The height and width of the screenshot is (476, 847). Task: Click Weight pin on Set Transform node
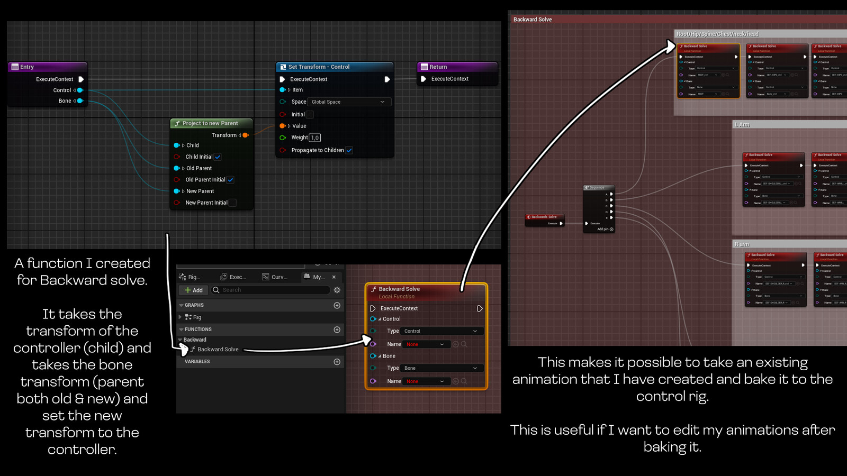(283, 138)
